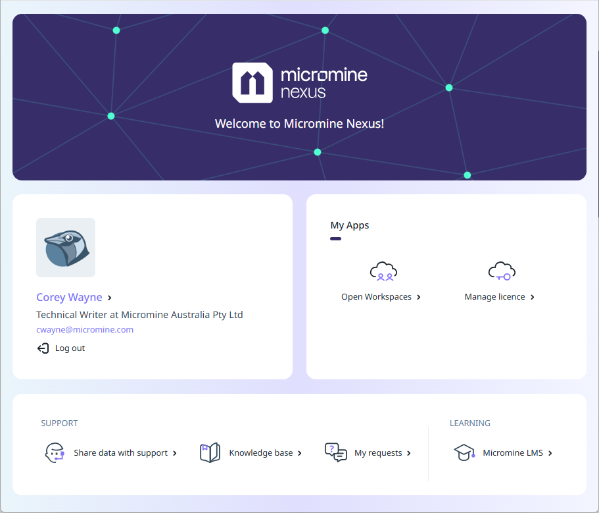The width and height of the screenshot is (599, 513).
Task: Click chevron after My requests
Action: [409, 453]
